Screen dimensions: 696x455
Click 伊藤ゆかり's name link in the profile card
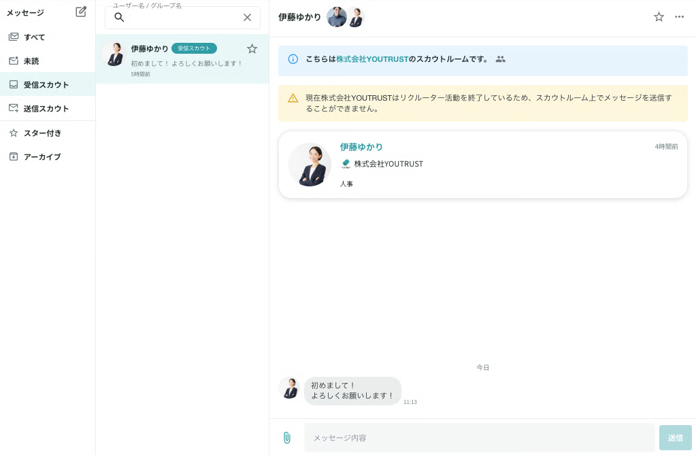coord(361,147)
